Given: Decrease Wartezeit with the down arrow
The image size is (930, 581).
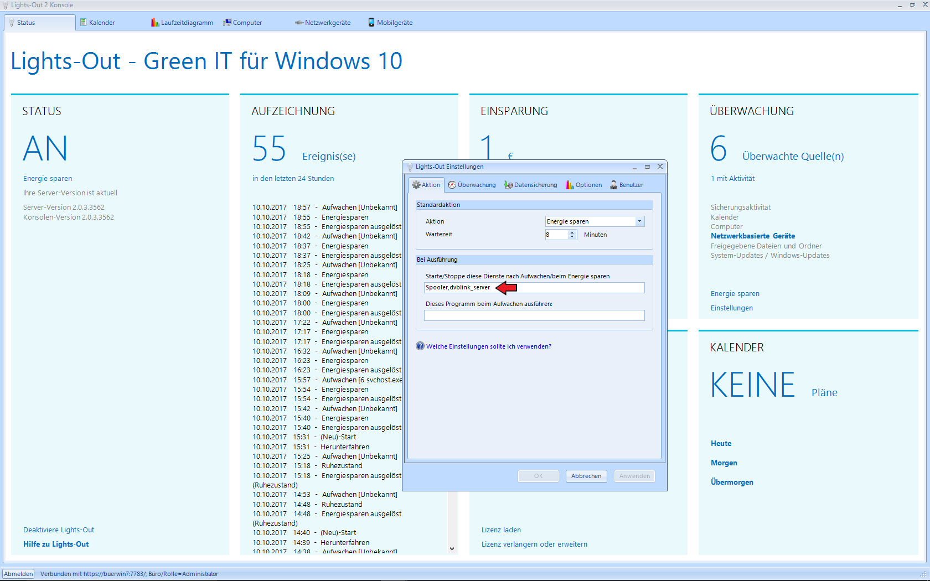Looking at the screenshot, I should [572, 237].
